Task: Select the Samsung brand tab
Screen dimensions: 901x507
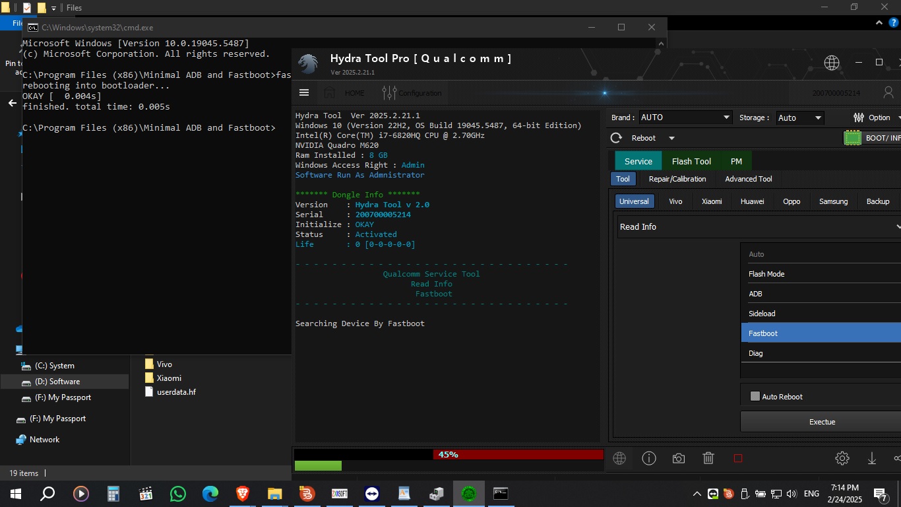Action: tap(833, 201)
